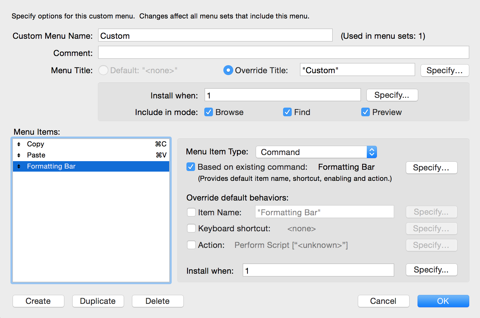Select the Override Title radio button

228,70
